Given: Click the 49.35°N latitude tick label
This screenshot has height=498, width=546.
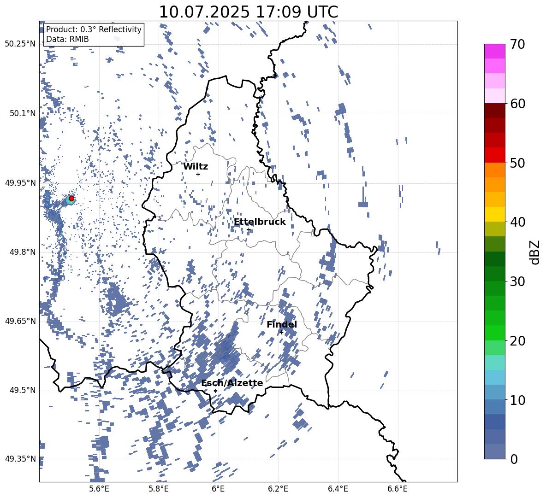Looking at the screenshot, I should pyautogui.click(x=20, y=459).
